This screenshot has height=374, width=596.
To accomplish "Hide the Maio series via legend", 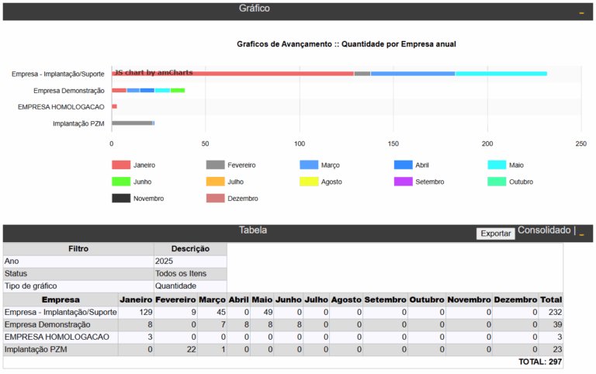I will click(x=497, y=165).
